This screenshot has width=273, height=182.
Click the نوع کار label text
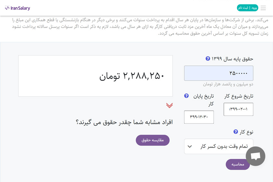pos(246,132)
